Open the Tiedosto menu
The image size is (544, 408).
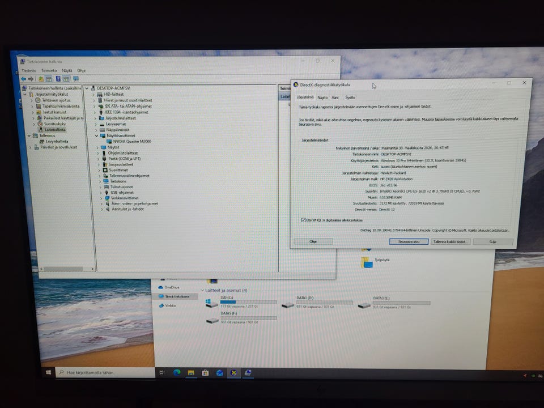click(x=29, y=70)
